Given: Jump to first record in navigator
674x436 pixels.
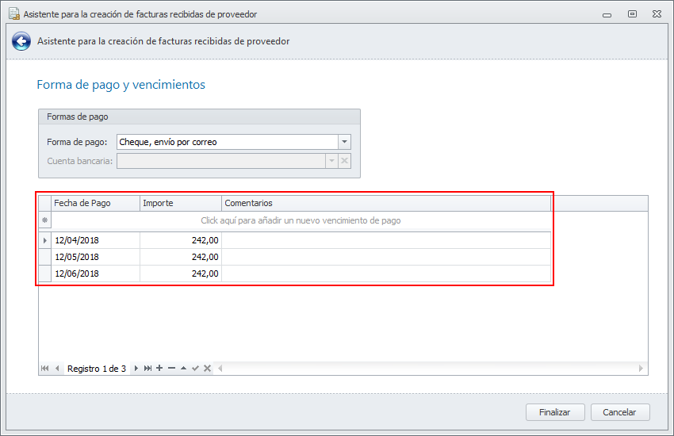Looking at the screenshot, I should (x=44, y=369).
